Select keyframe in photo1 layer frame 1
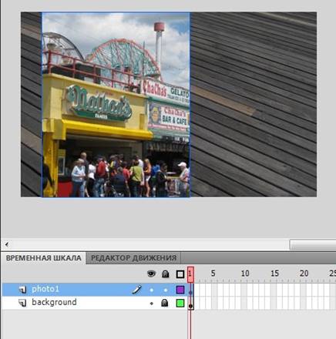This screenshot has height=339, width=336. click(x=190, y=290)
